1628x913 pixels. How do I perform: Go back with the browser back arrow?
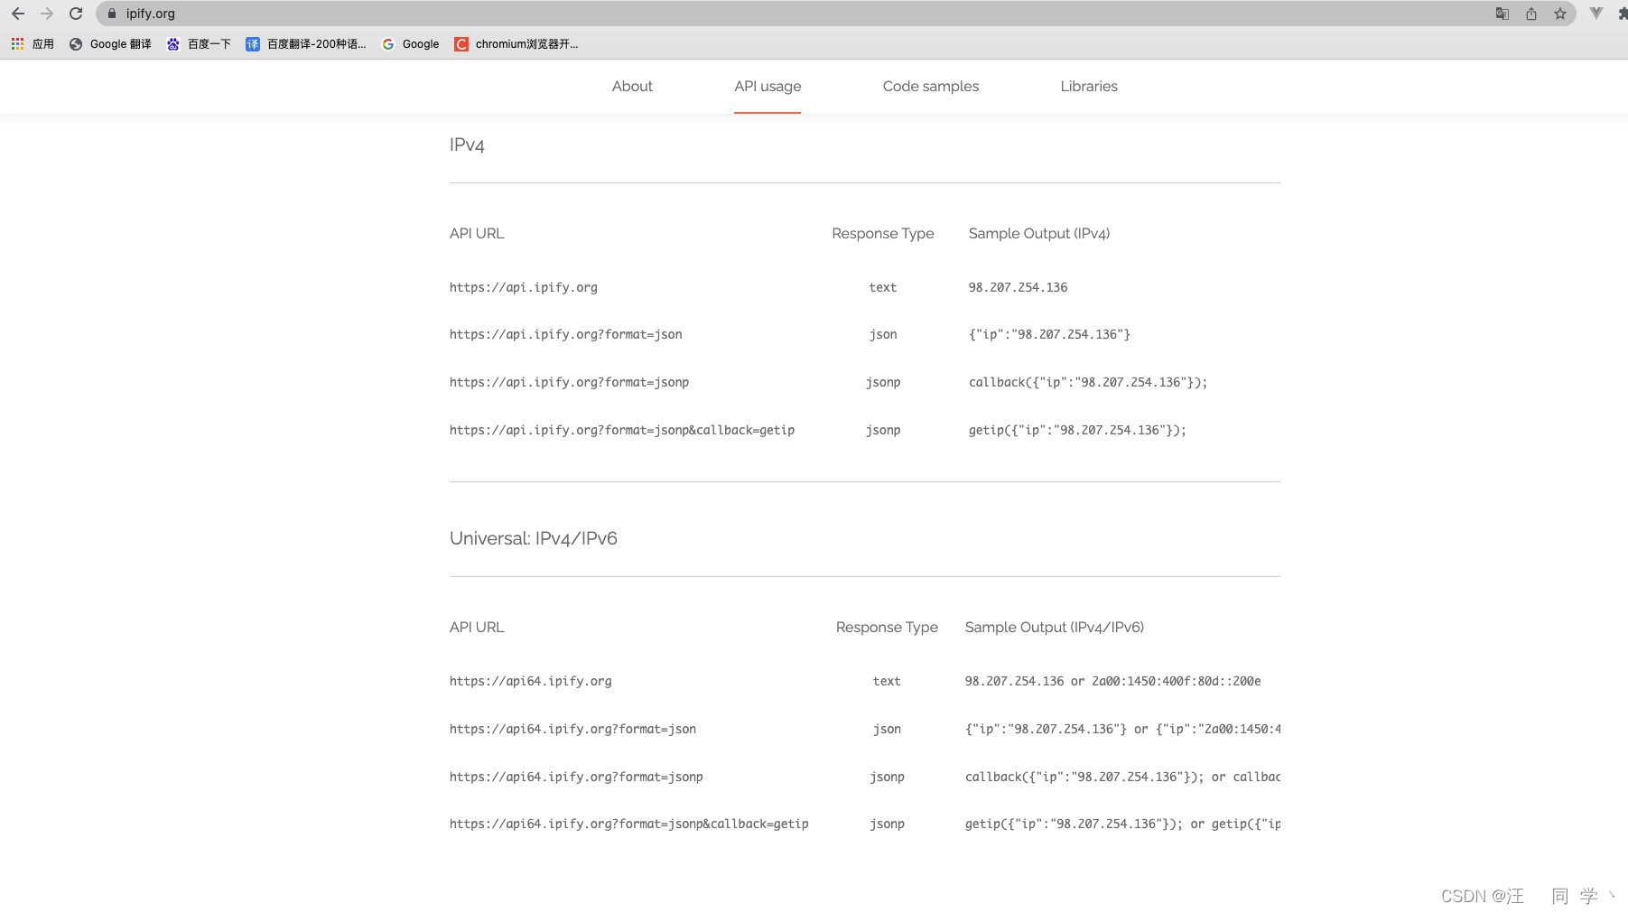(x=18, y=14)
